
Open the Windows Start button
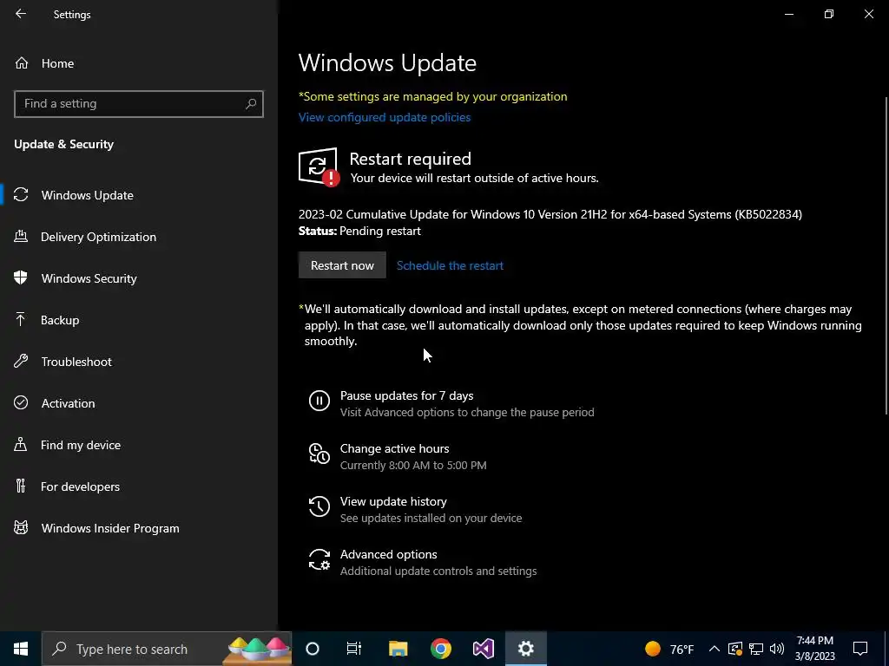pyautogui.click(x=21, y=649)
